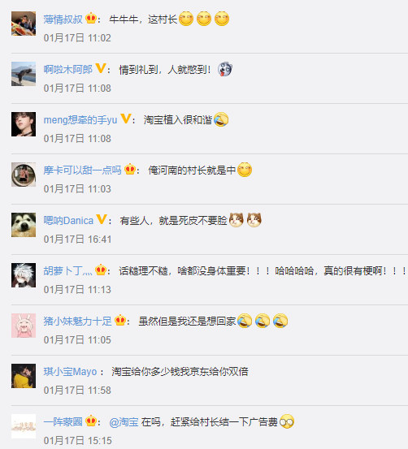Click the orange V badge beside 啊啦木阿郎

[100, 68]
